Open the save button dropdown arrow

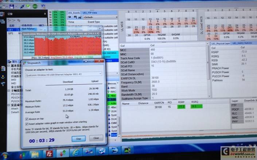[x=16, y=7]
